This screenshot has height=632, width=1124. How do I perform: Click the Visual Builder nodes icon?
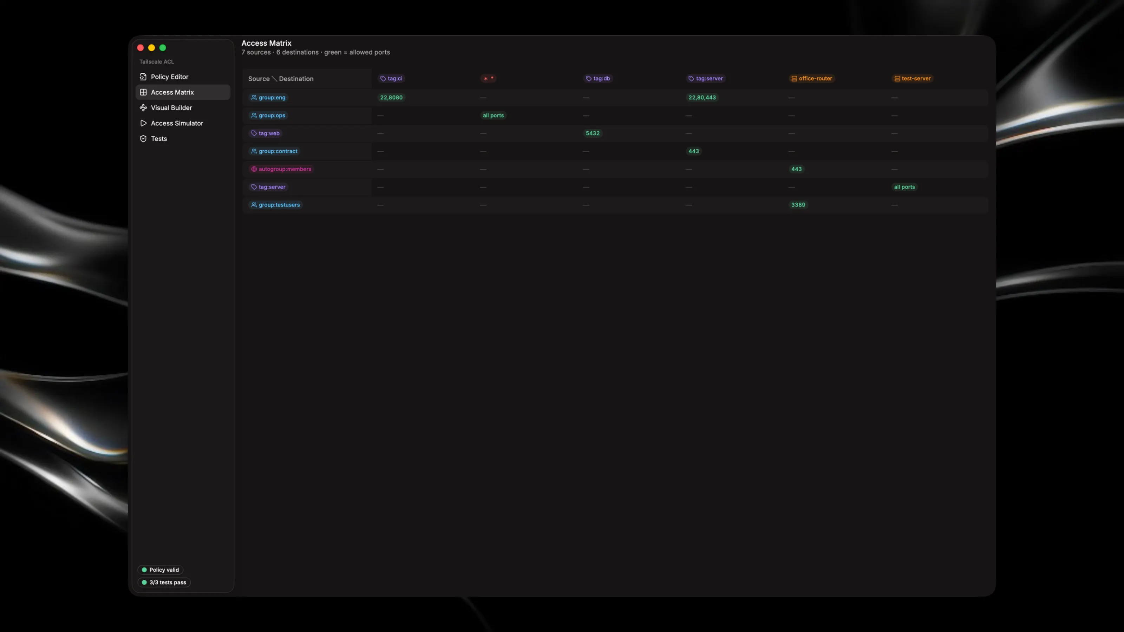coord(143,108)
